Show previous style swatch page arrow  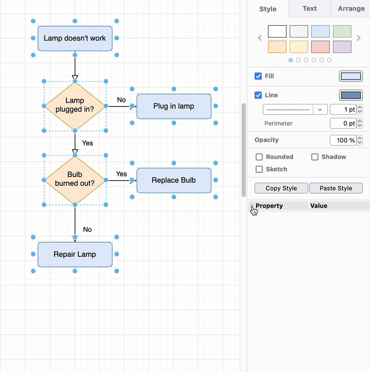point(260,38)
